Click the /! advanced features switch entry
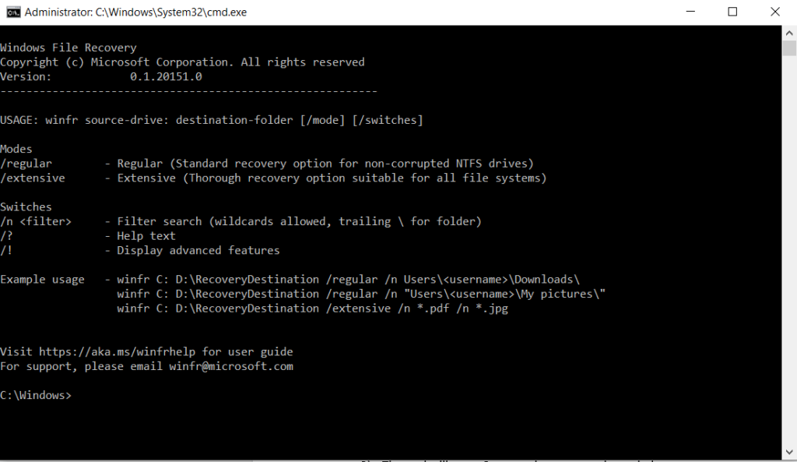797x462 pixels. [x=9, y=249]
